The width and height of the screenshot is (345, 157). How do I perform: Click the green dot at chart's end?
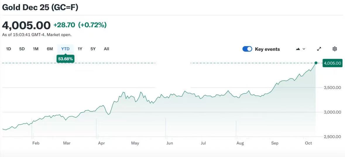click(316, 63)
